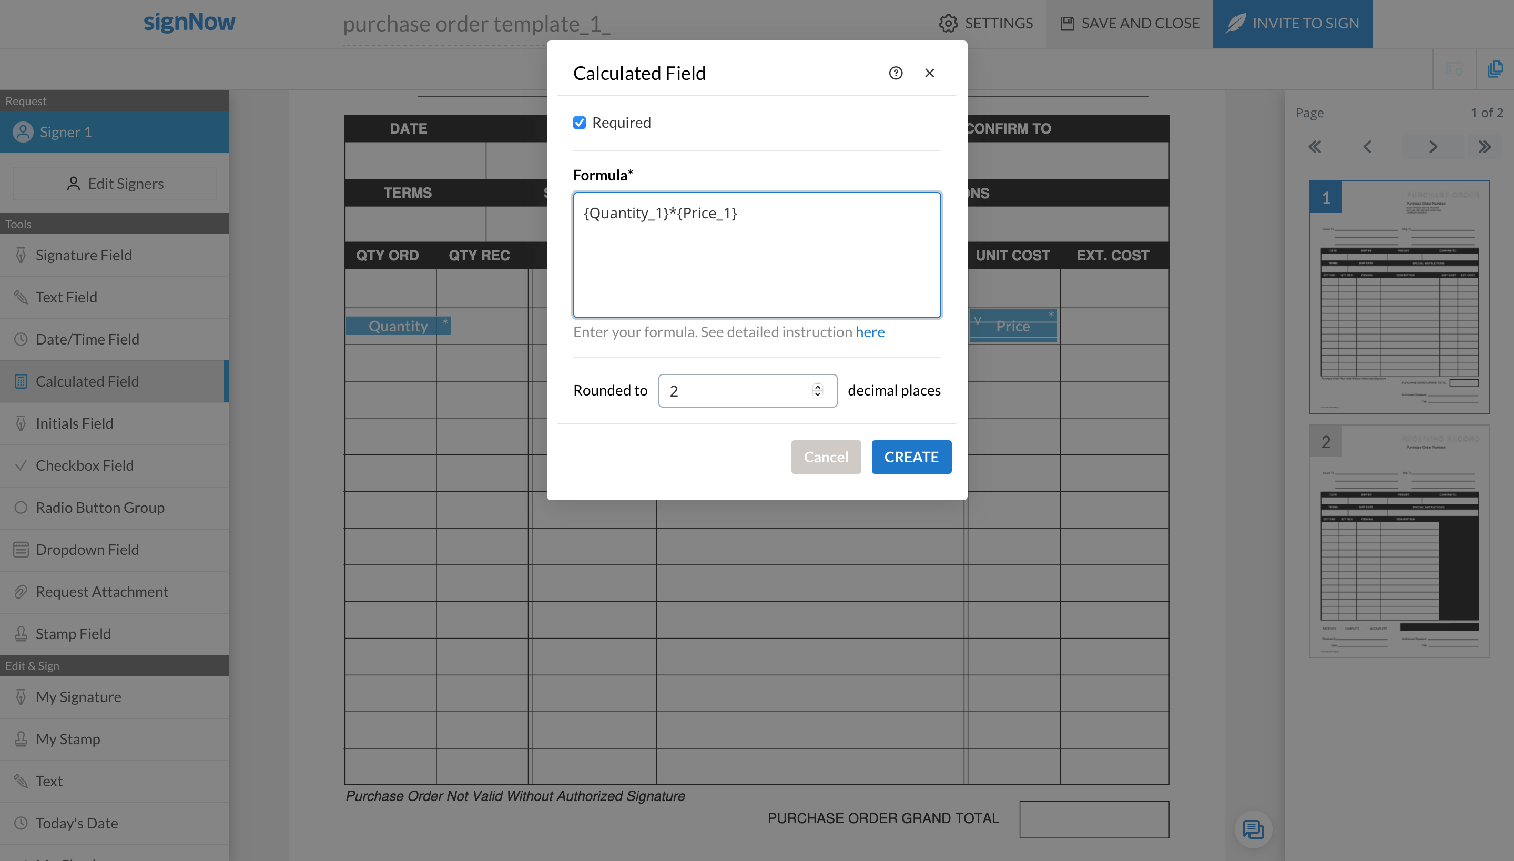Click the decimal places stepper arrows
This screenshot has width=1514, height=861.
tap(818, 390)
